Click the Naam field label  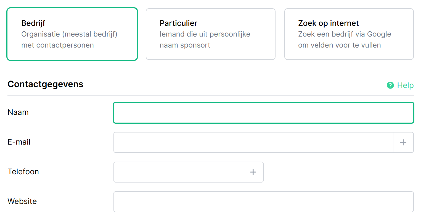pos(18,112)
